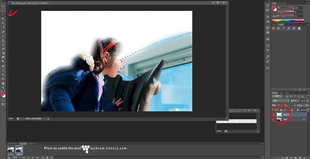The image size is (310, 159).
Task: Open the Character panel icon
Action: 268,46
